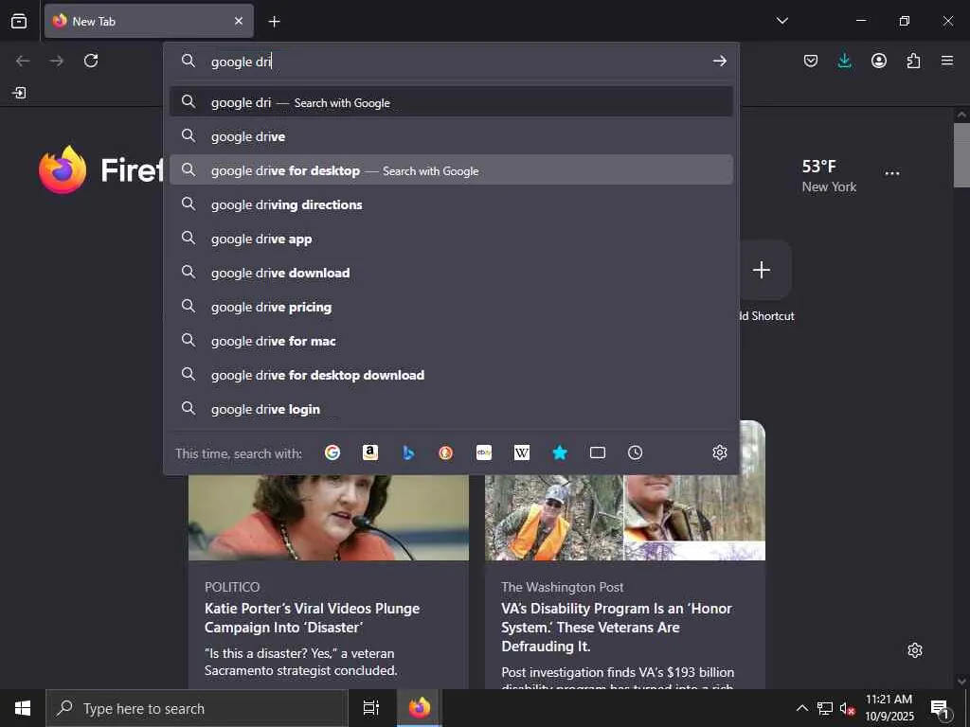
Task: Show hidden system tray icons
Action: click(801, 708)
